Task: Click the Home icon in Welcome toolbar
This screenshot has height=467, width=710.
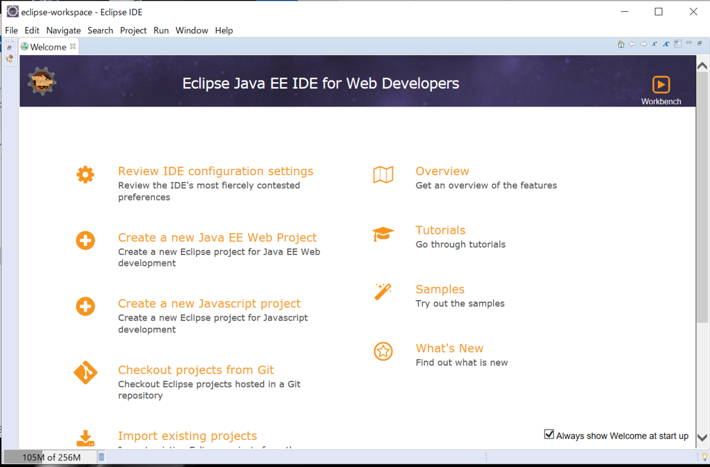Action: point(621,44)
